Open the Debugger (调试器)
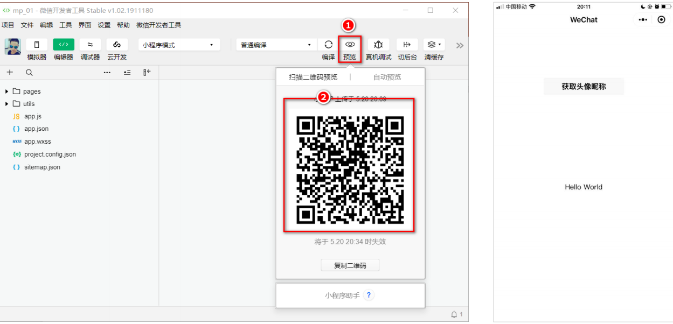The width and height of the screenshot is (673, 324). (89, 45)
